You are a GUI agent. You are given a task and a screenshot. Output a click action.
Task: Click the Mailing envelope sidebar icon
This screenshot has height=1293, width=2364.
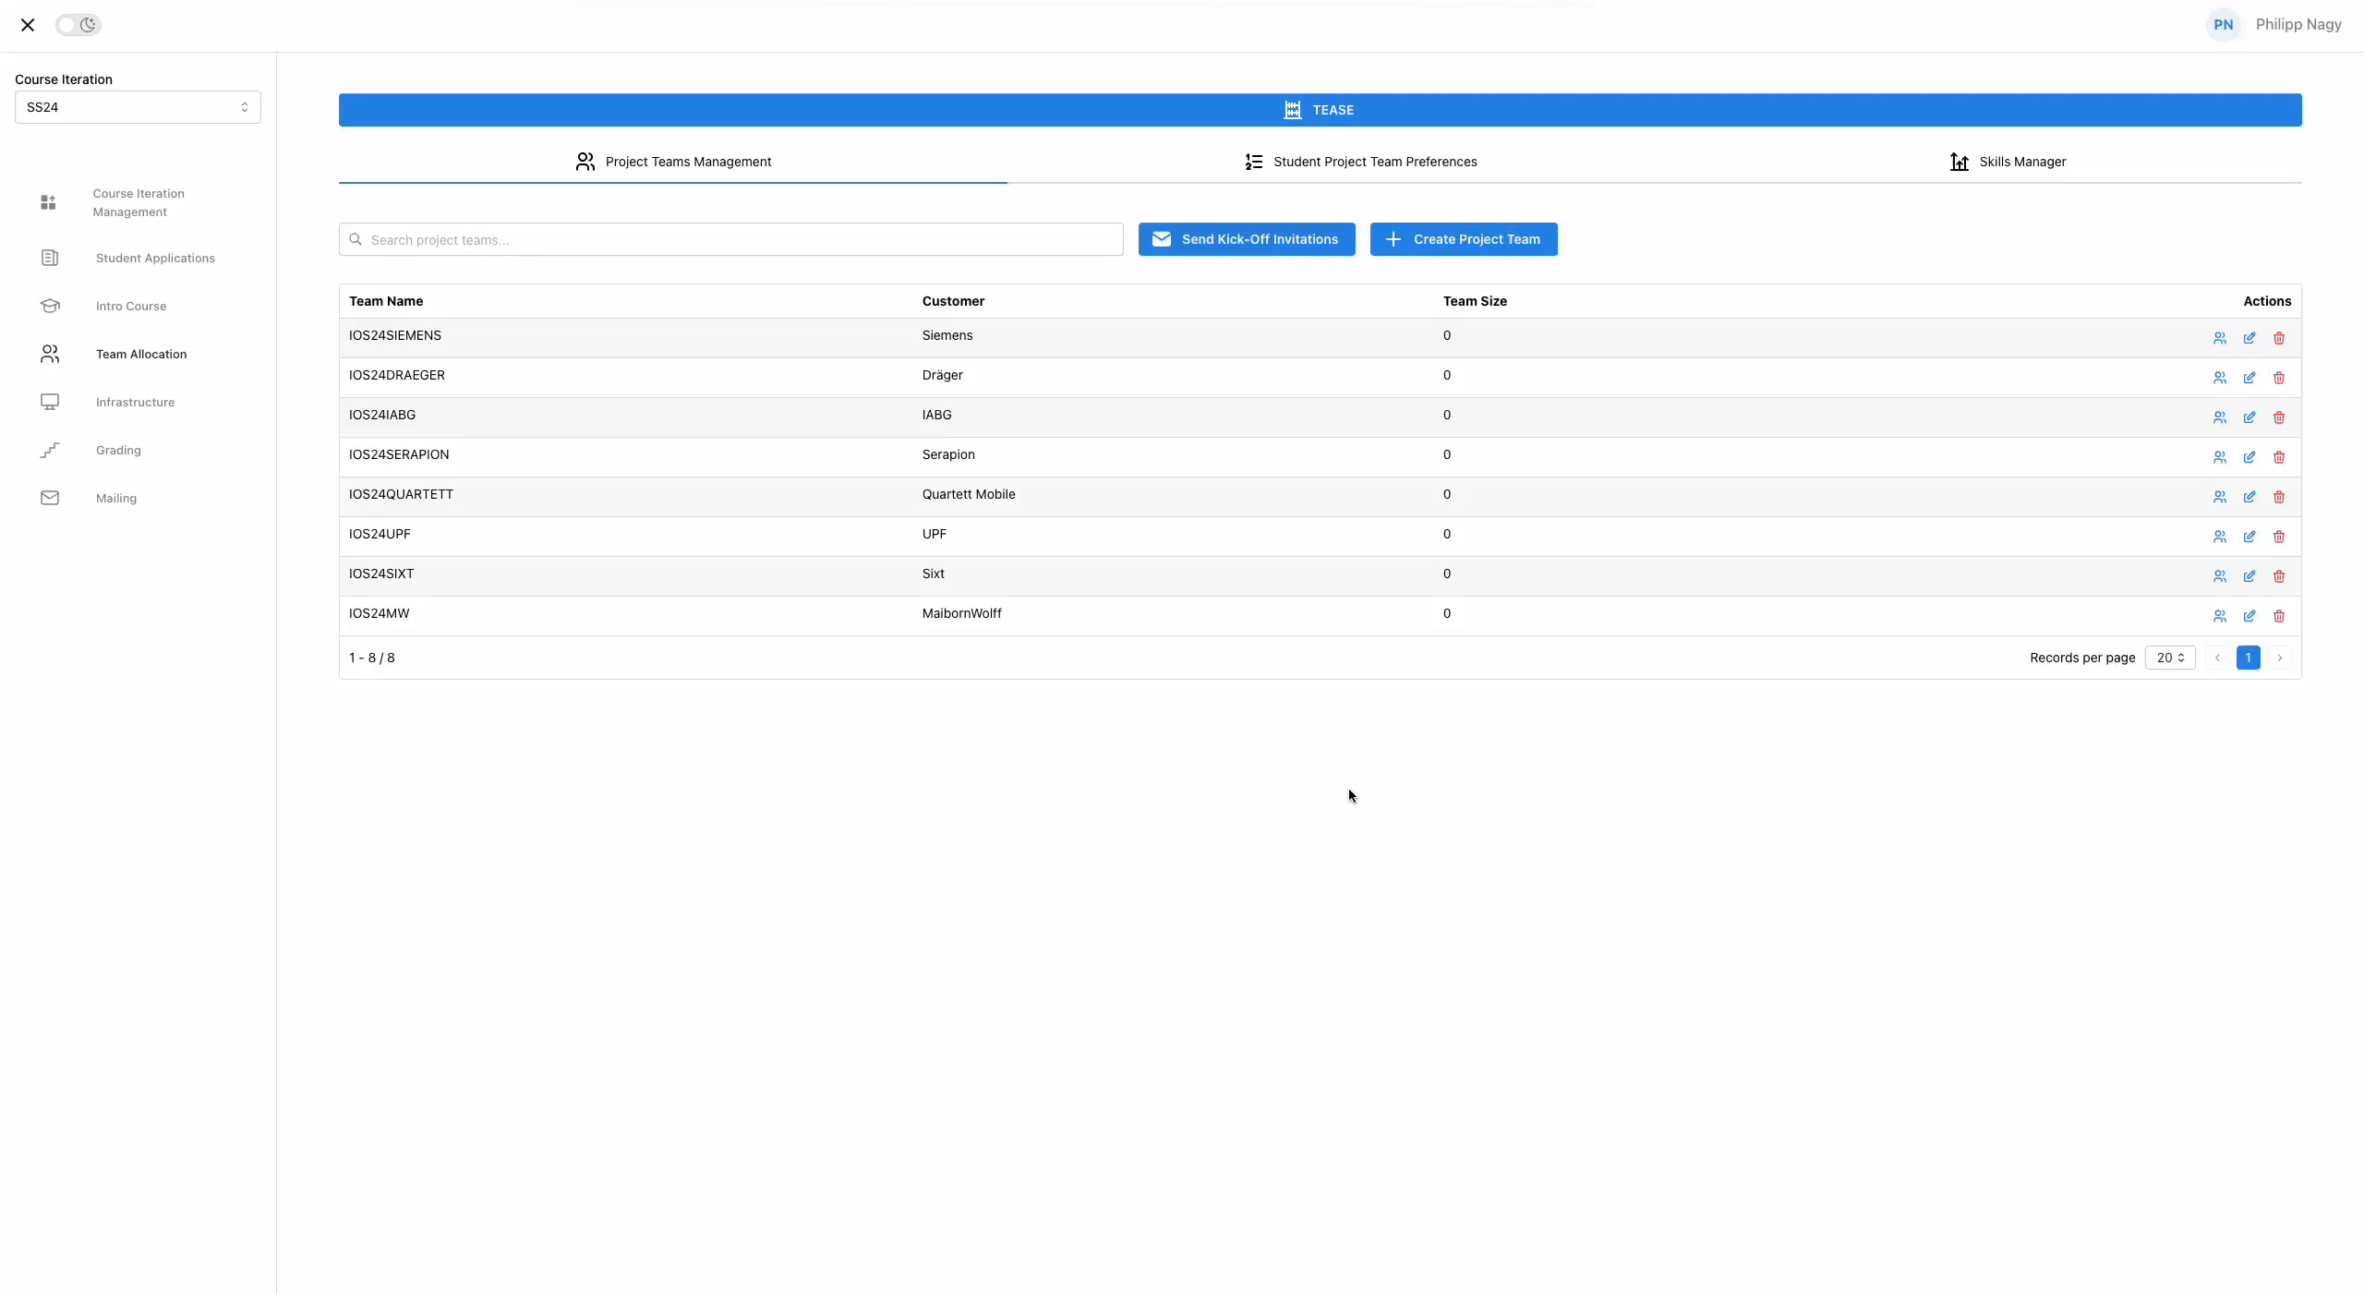point(50,498)
